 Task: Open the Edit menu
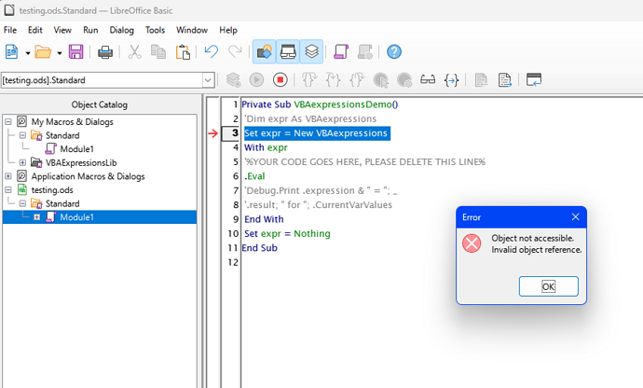pos(35,30)
